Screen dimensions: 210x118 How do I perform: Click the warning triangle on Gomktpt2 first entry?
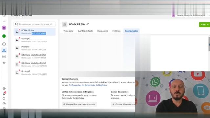pos(19,38)
